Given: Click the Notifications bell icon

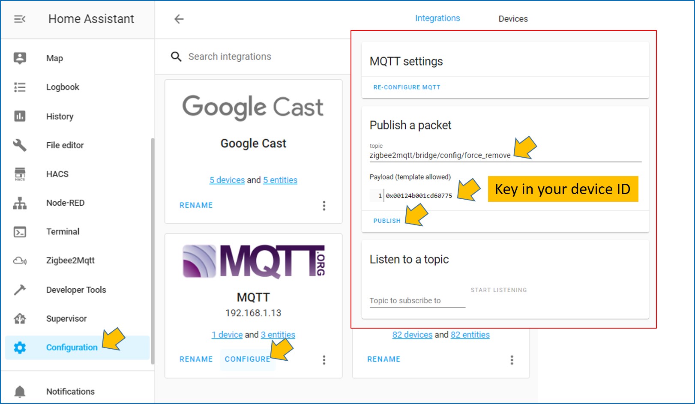Looking at the screenshot, I should point(20,391).
